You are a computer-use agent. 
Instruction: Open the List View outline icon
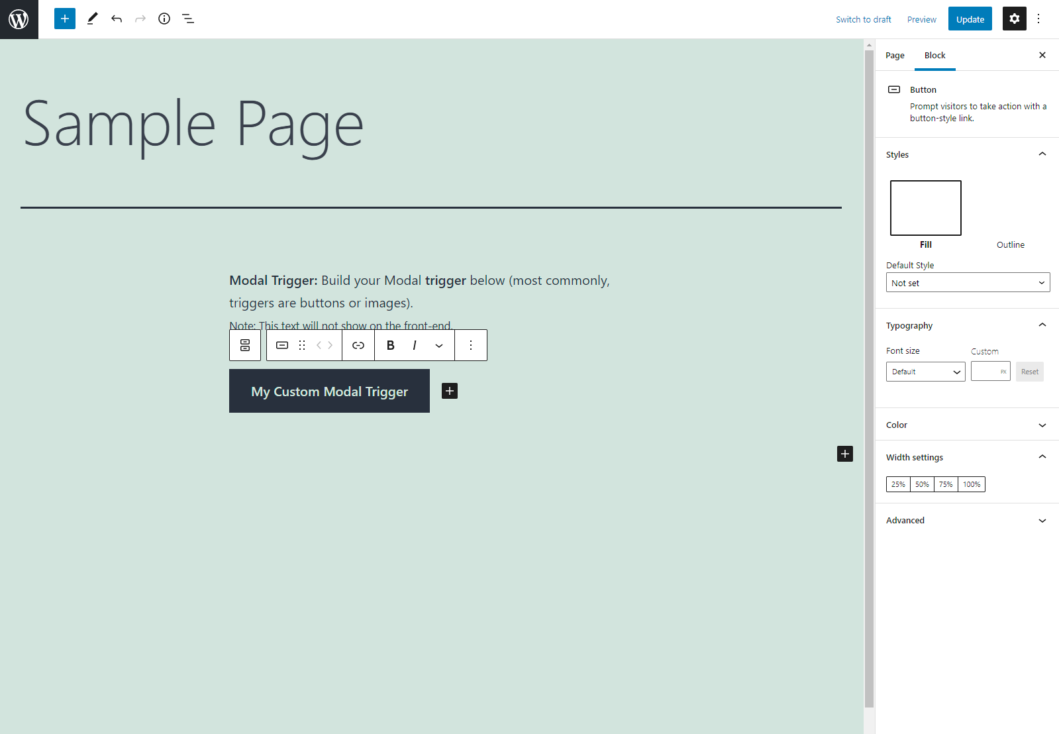pyautogui.click(x=188, y=19)
